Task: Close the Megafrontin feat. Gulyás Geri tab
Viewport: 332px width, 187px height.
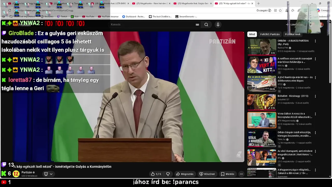Action: click(x=211, y=3)
